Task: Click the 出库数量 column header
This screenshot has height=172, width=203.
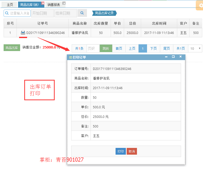Action: 101,23
